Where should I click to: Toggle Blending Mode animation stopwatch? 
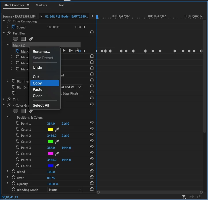click(x=14, y=189)
